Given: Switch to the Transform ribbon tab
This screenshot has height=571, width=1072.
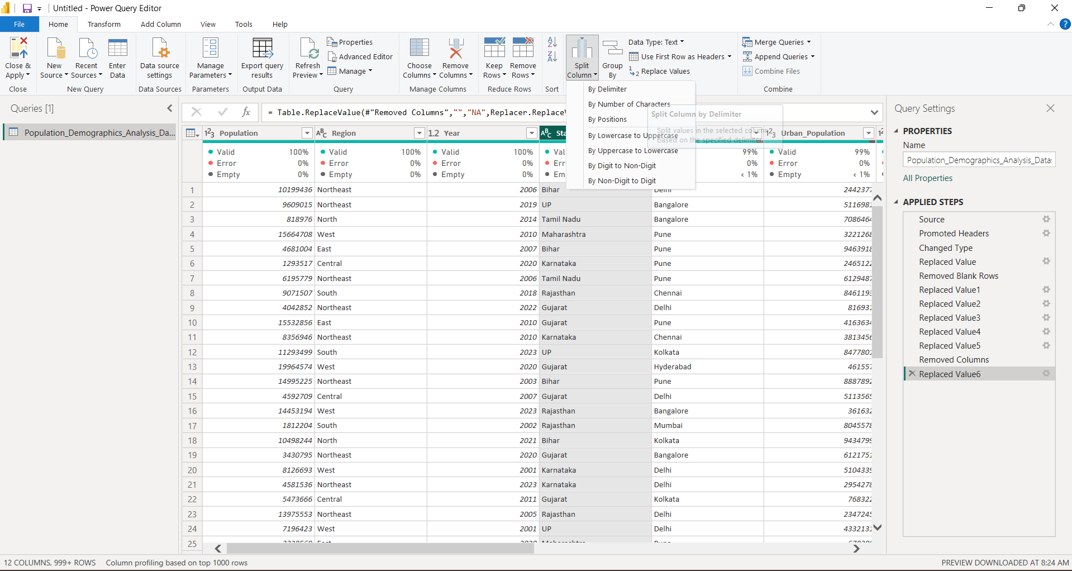Looking at the screenshot, I should tap(104, 24).
